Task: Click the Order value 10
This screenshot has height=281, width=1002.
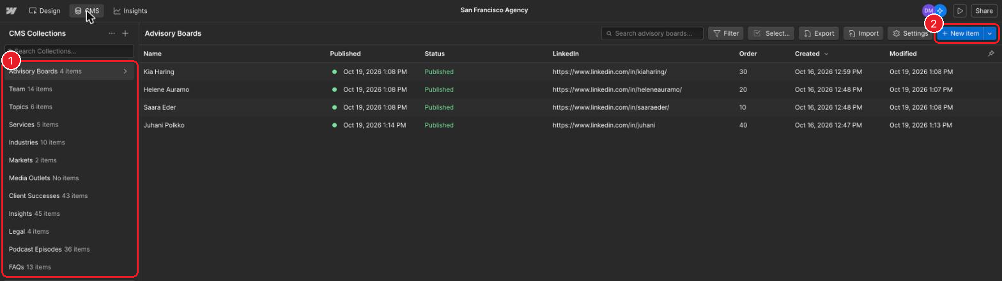Action: 743,108
